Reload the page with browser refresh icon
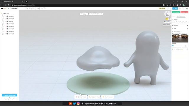Viewport: 189px width, 106px height. click(x=9, y=5)
